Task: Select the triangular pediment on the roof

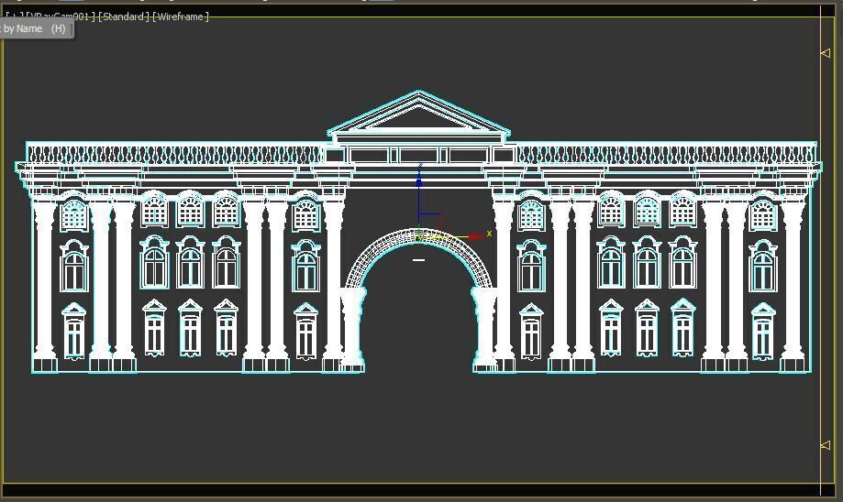Action: 419,114
